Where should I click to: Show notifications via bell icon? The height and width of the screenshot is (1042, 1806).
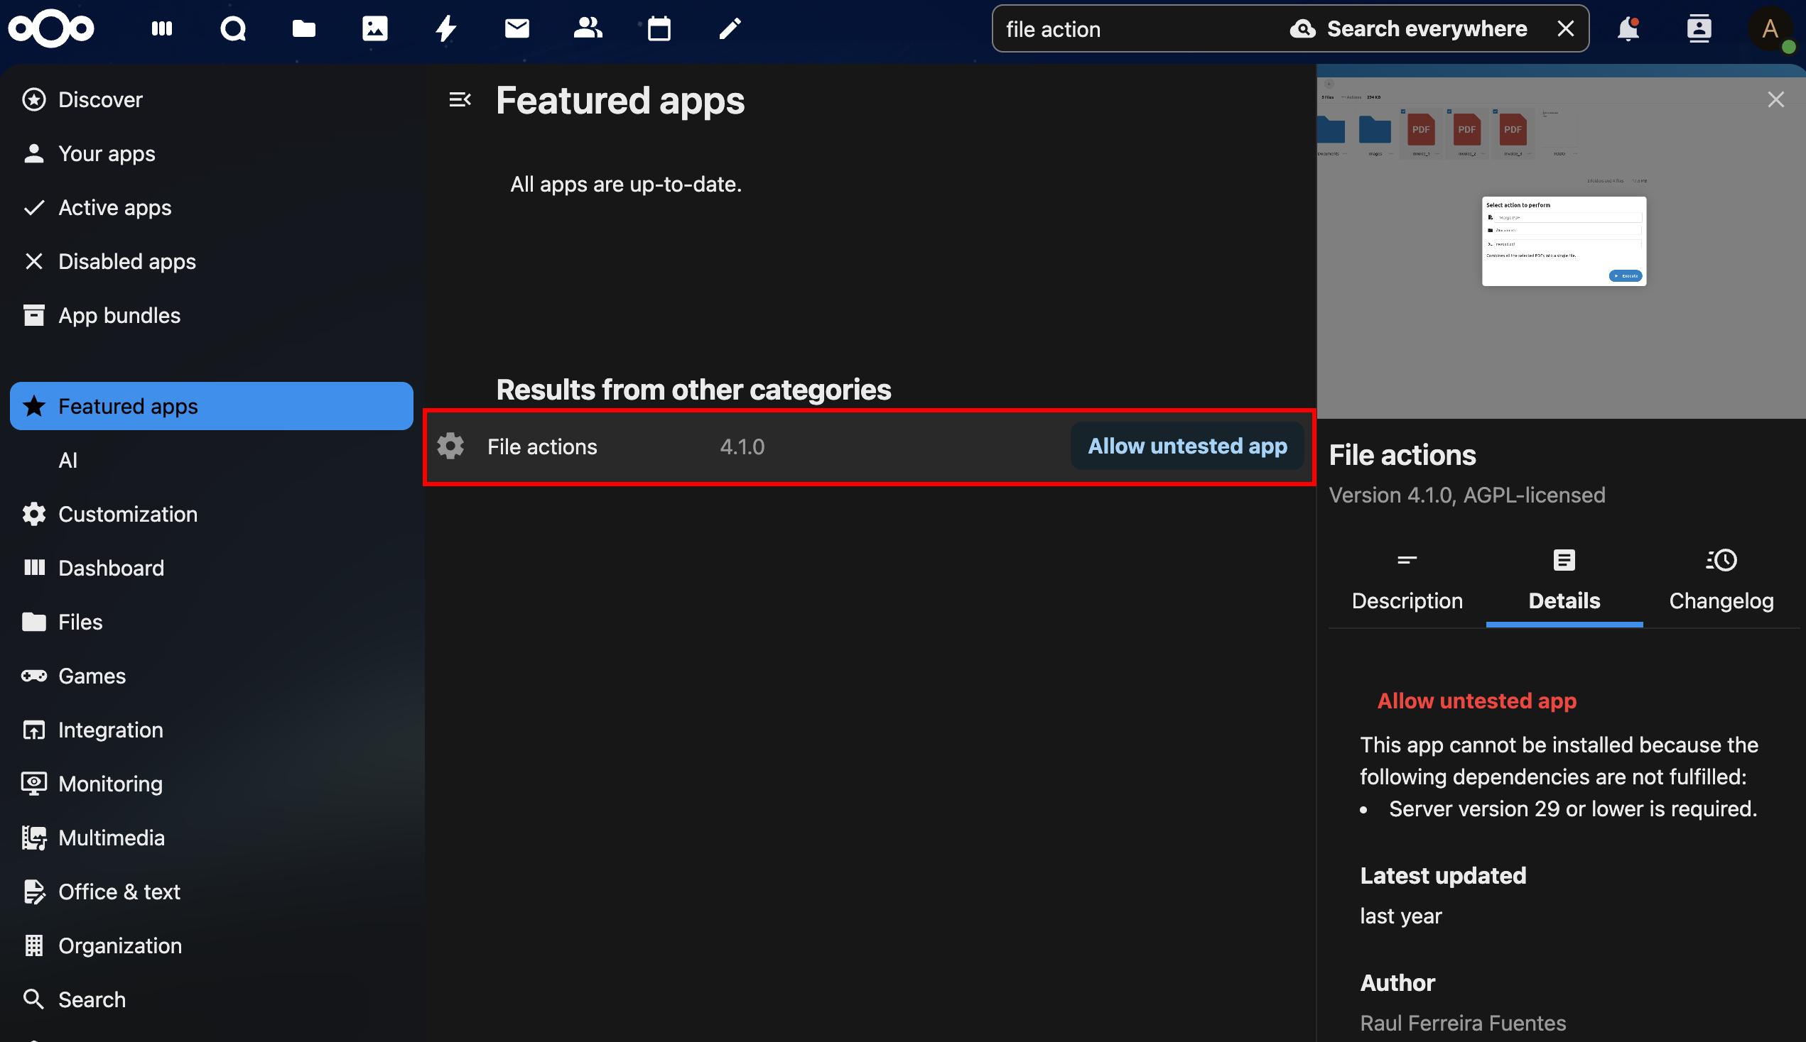1628,28
